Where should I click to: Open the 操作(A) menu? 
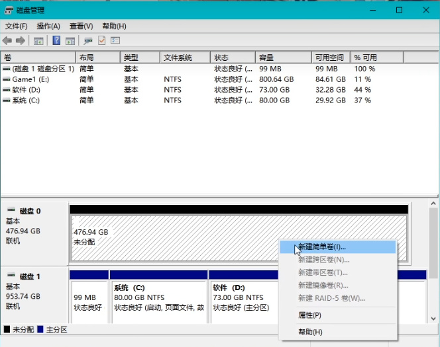tap(48, 26)
